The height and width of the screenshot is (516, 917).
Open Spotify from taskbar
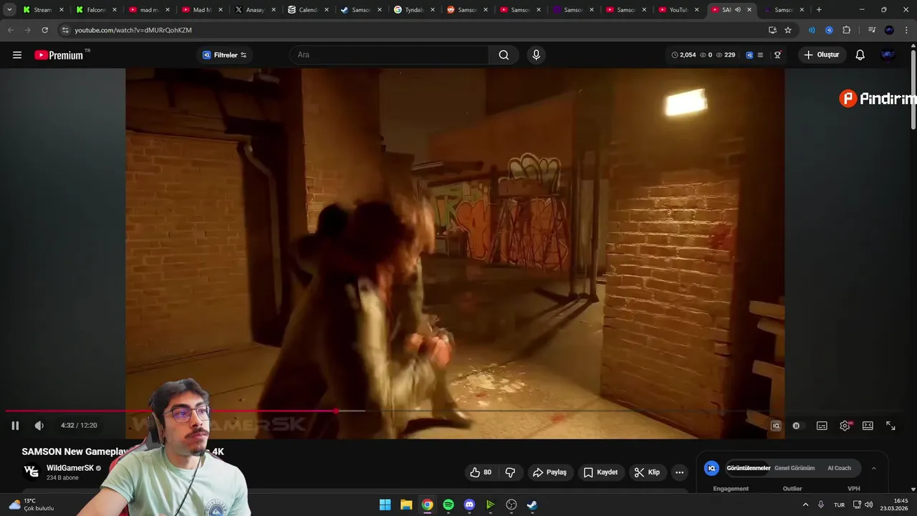click(448, 505)
